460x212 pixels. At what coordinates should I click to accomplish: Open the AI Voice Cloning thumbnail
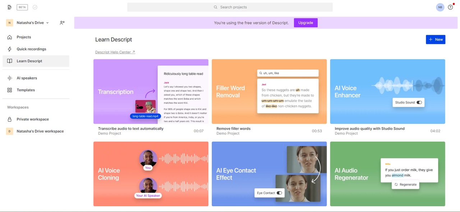151,174
